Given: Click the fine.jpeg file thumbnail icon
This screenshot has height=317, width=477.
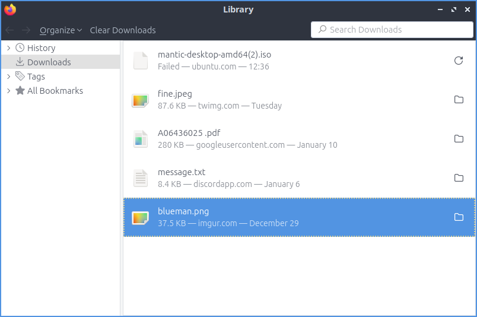Looking at the screenshot, I should [140, 100].
